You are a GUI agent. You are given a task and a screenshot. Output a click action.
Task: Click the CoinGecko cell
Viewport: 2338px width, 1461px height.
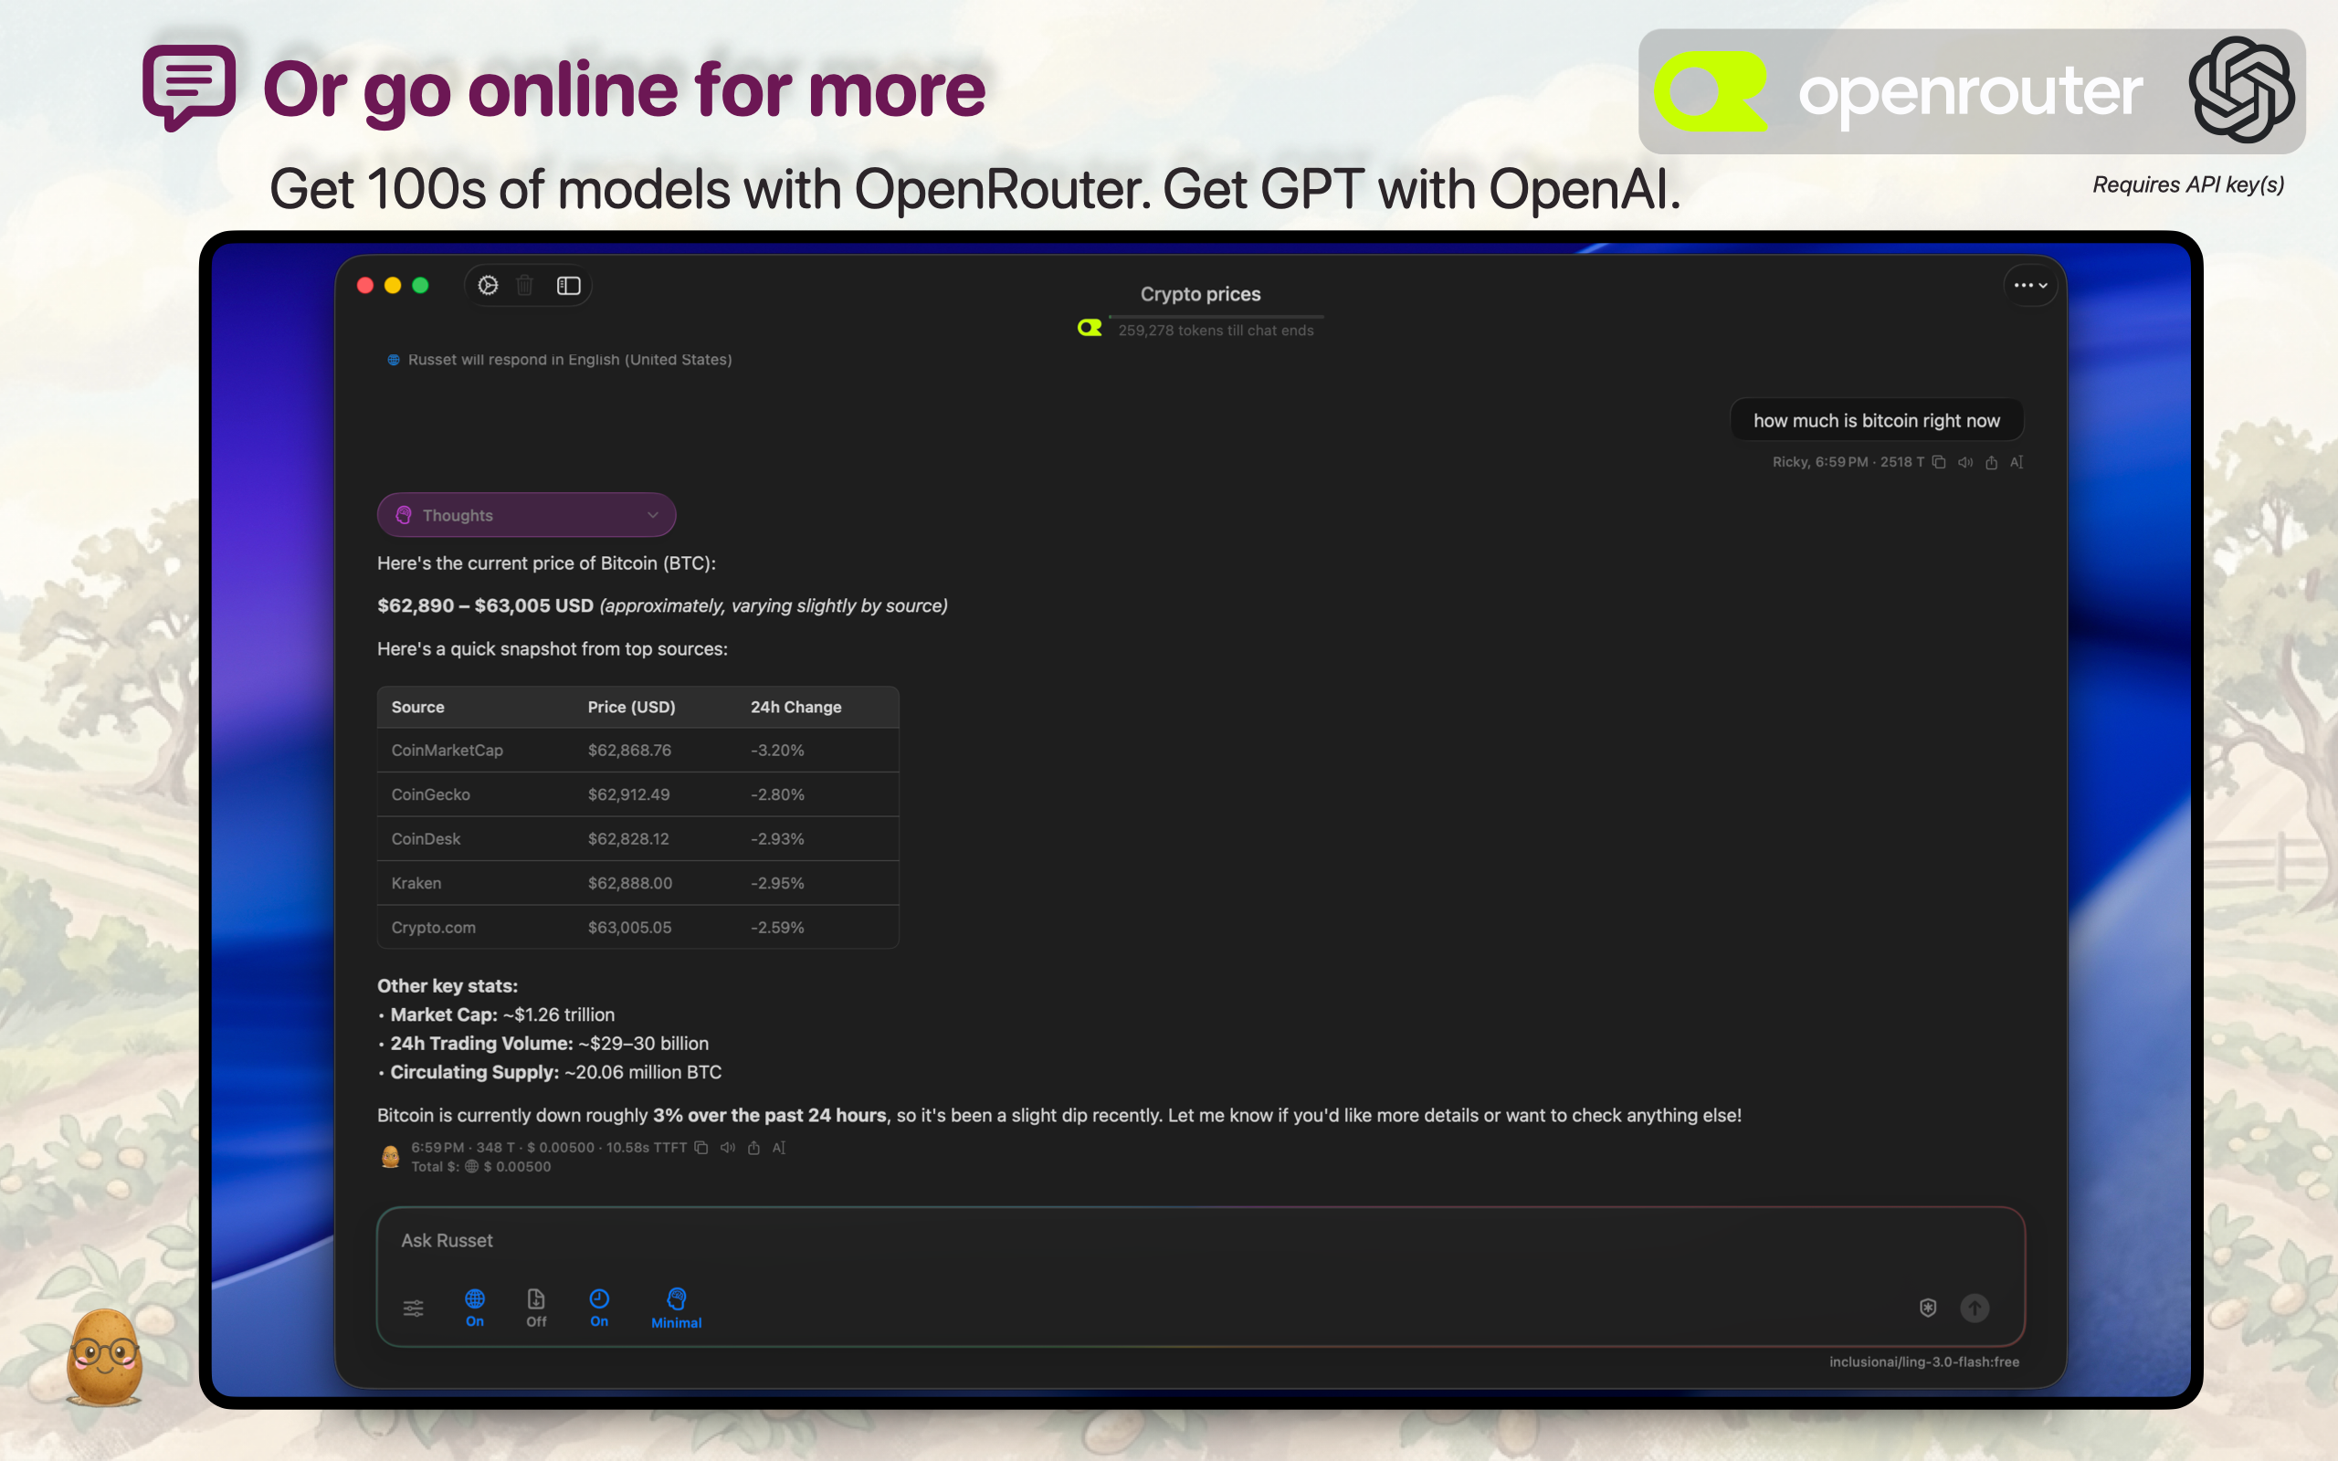(431, 794)
